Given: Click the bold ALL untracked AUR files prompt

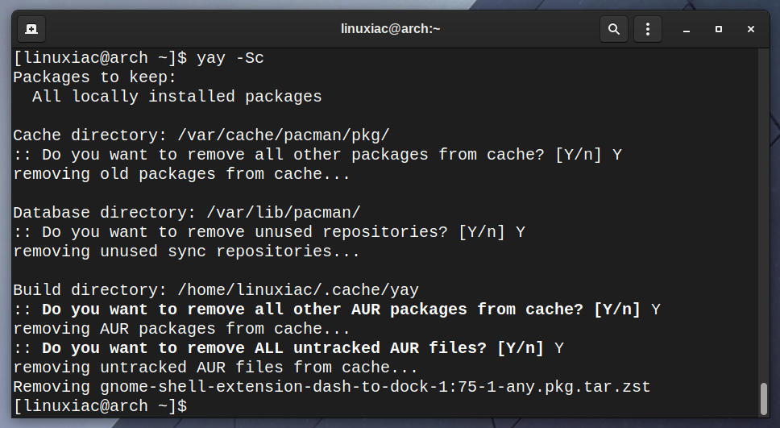Looking at the screenshot, I should tap(292, 348).
